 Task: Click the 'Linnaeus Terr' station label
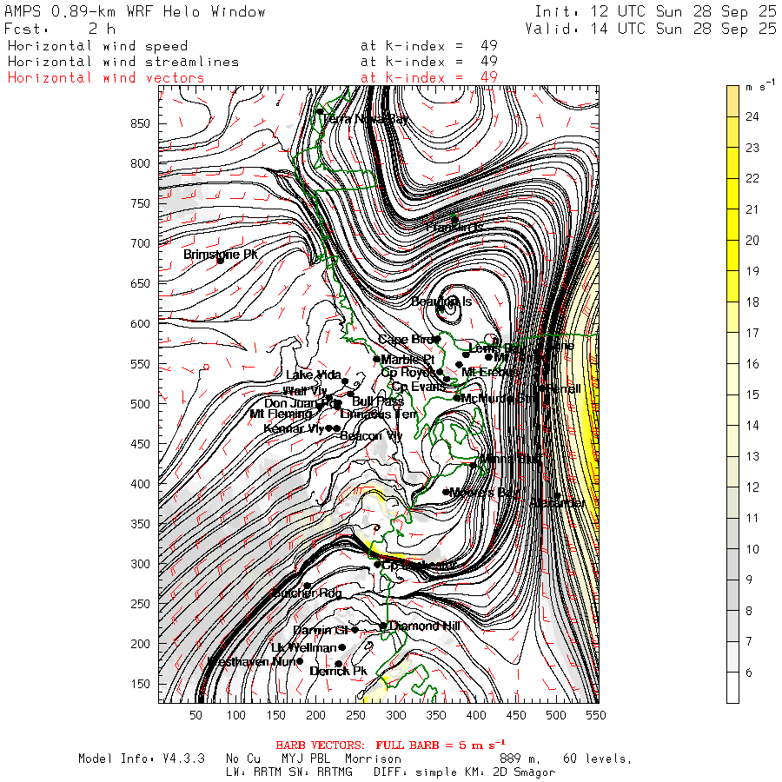click(x=379, y=414)
